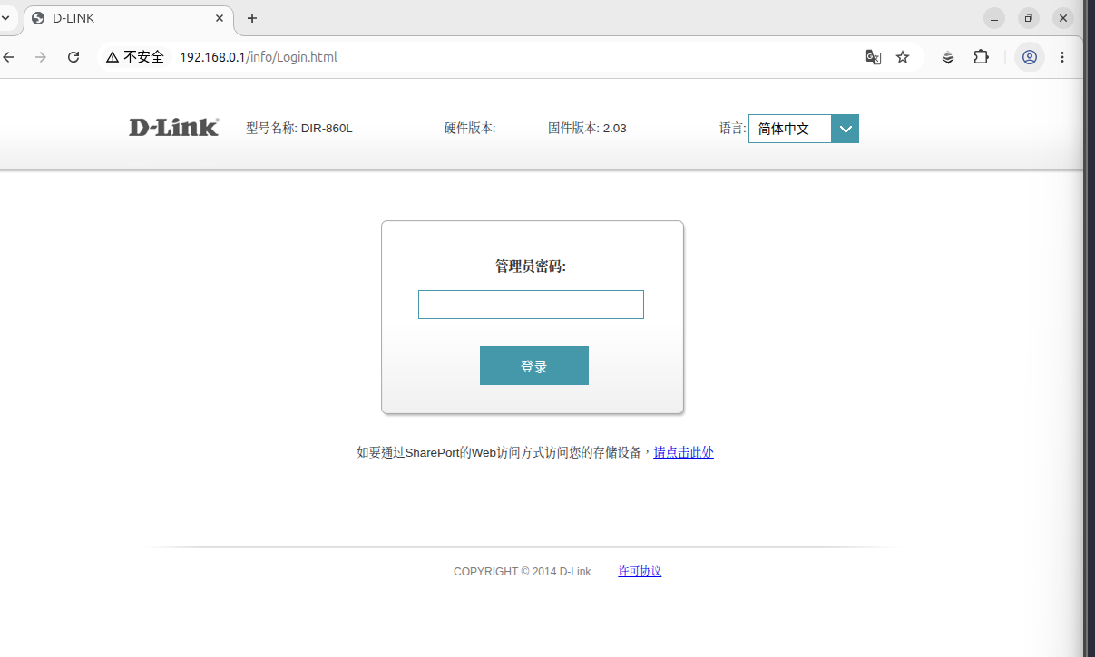The image size is (1095, 657).
Task: Open Chrome three-dot menu
Action: 1062,57
